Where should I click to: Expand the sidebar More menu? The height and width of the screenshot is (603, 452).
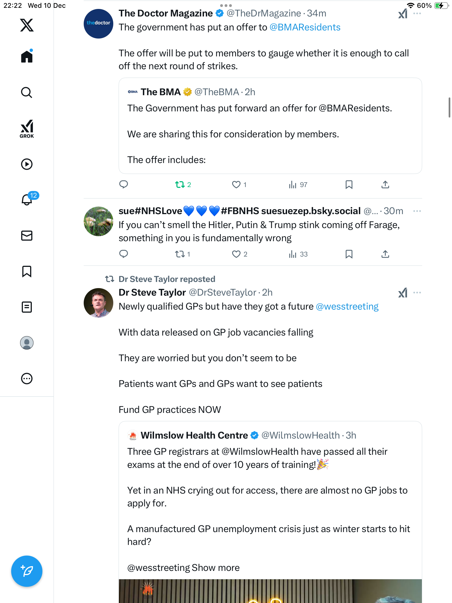coord(27,379)
